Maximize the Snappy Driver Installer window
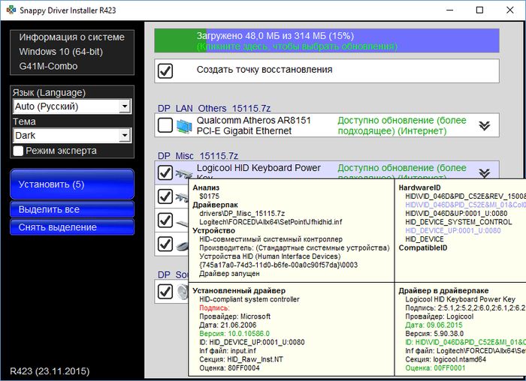Viewport: 526px width, 381px height. click(479, 10)
